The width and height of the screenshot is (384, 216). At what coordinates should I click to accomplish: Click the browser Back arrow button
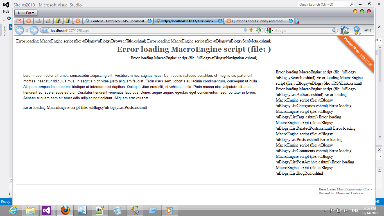coord(20,30)
